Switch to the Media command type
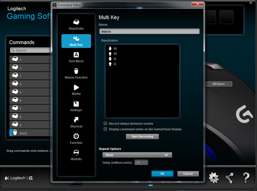 tap(76, 90)
